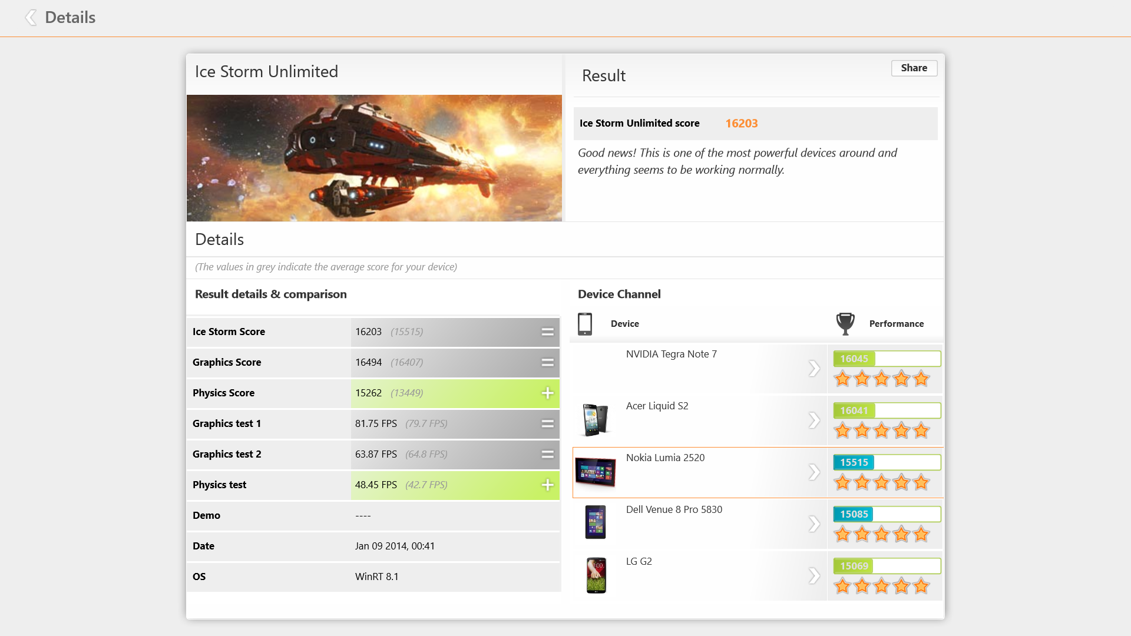Image resolution: width=1131 pixels, height=636 pixels.
Task: Click the 16041 performance score bar
Action: tap(887, 410)
